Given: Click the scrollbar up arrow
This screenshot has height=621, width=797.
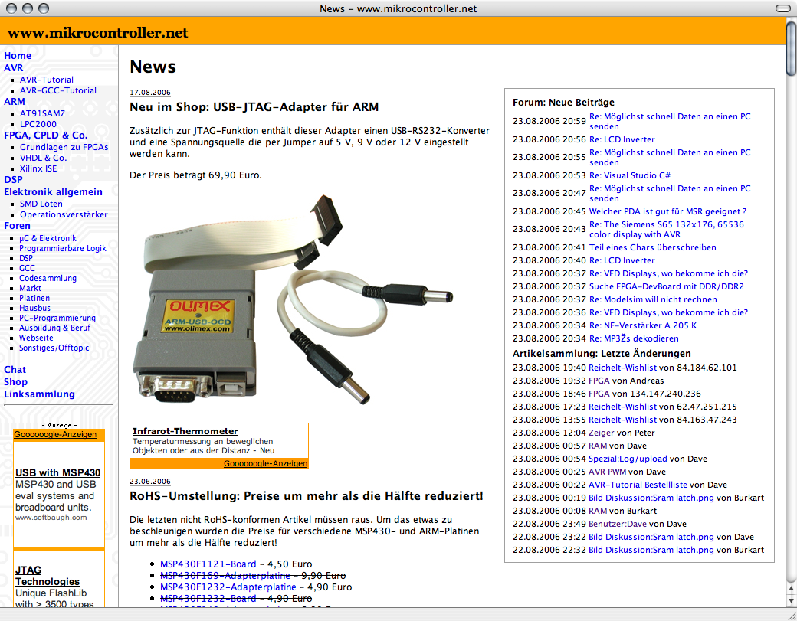Looking at the screenshot, I should [791, 589].
